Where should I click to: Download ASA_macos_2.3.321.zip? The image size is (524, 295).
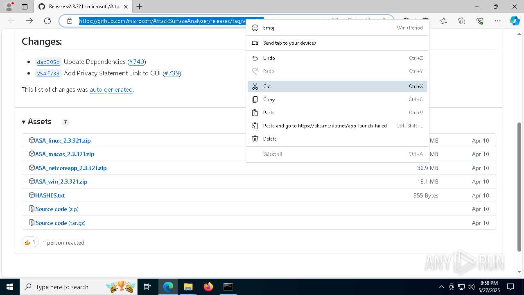pyautogui.click(x=65, y=154)
